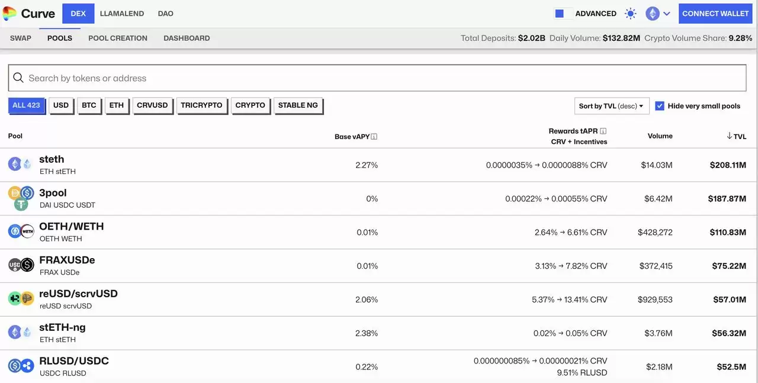Viewport: 758px width, 383px height.
Task: Open the Pool Creation tab
Action: pyautogui.click(x=118, y=38)
